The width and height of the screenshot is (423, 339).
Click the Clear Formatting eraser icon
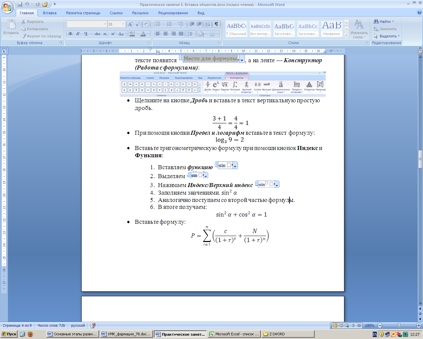(146, 24)
